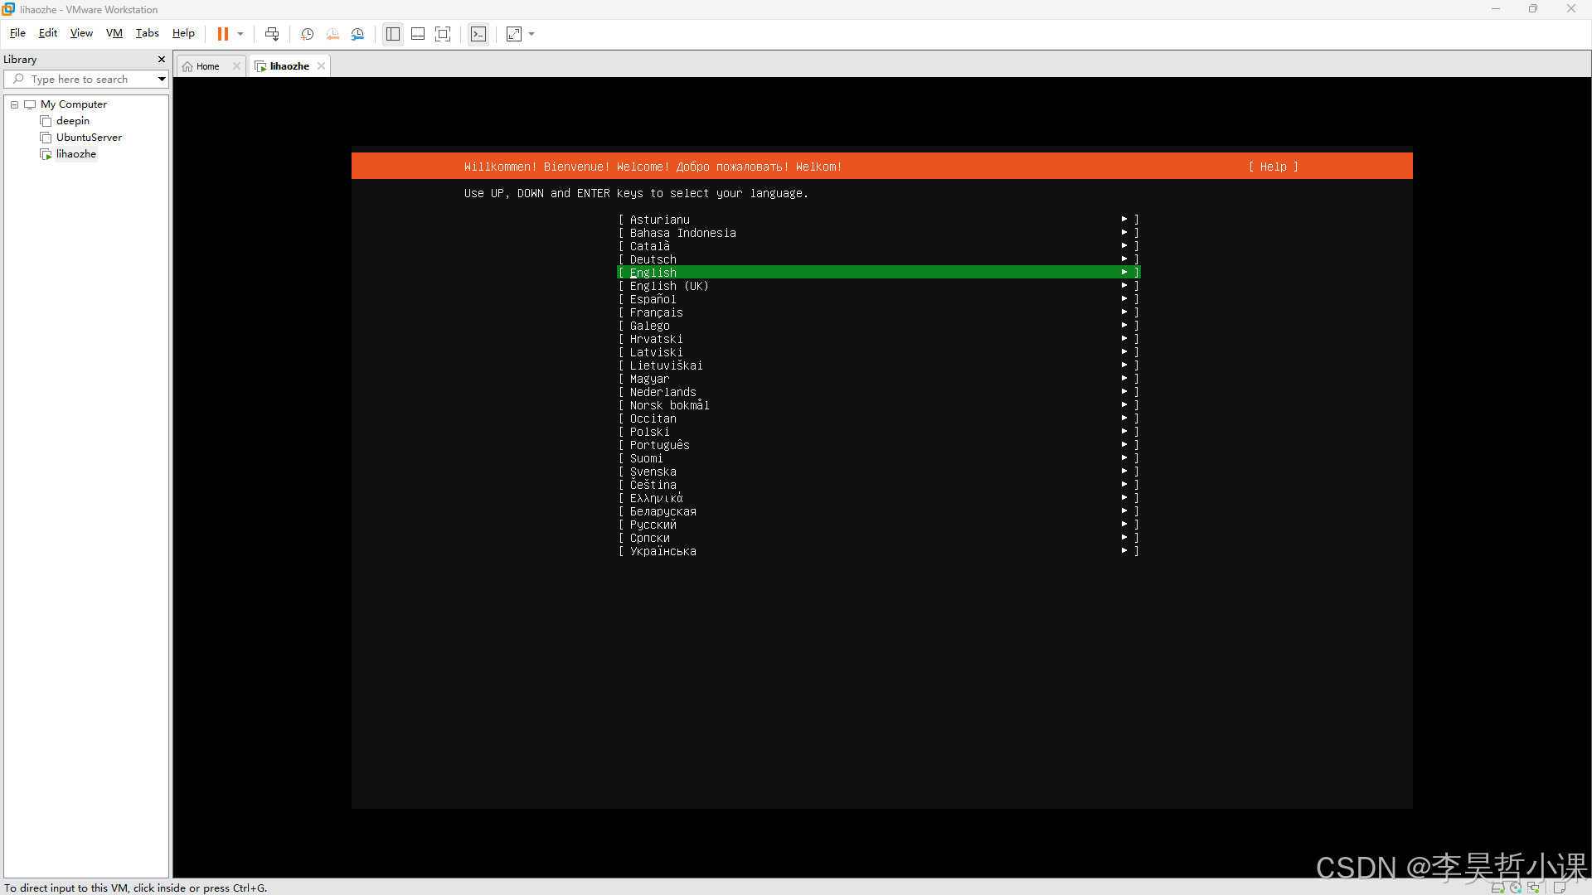
Task: Choose Suomi language
Action: pyautogui.click(x=879, y=458)
